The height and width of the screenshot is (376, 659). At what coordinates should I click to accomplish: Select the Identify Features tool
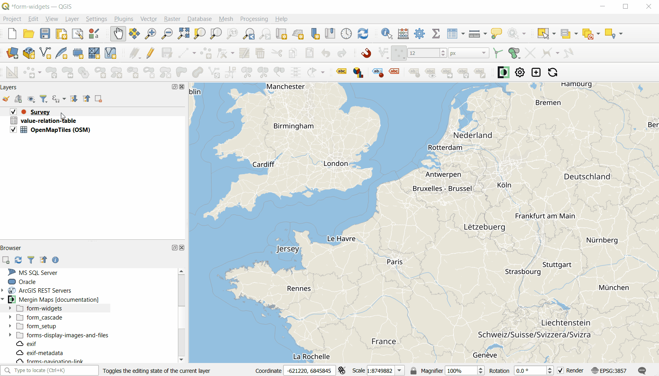387,34
